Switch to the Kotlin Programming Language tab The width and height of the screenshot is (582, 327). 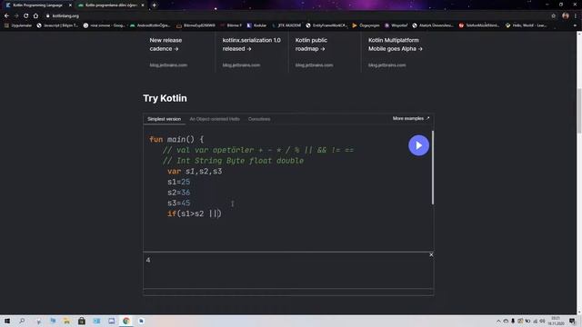click(38, 5)
